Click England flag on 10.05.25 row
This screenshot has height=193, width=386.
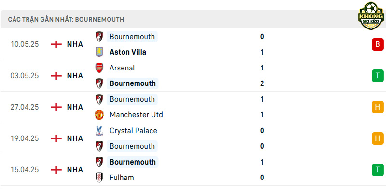[56, 44]
